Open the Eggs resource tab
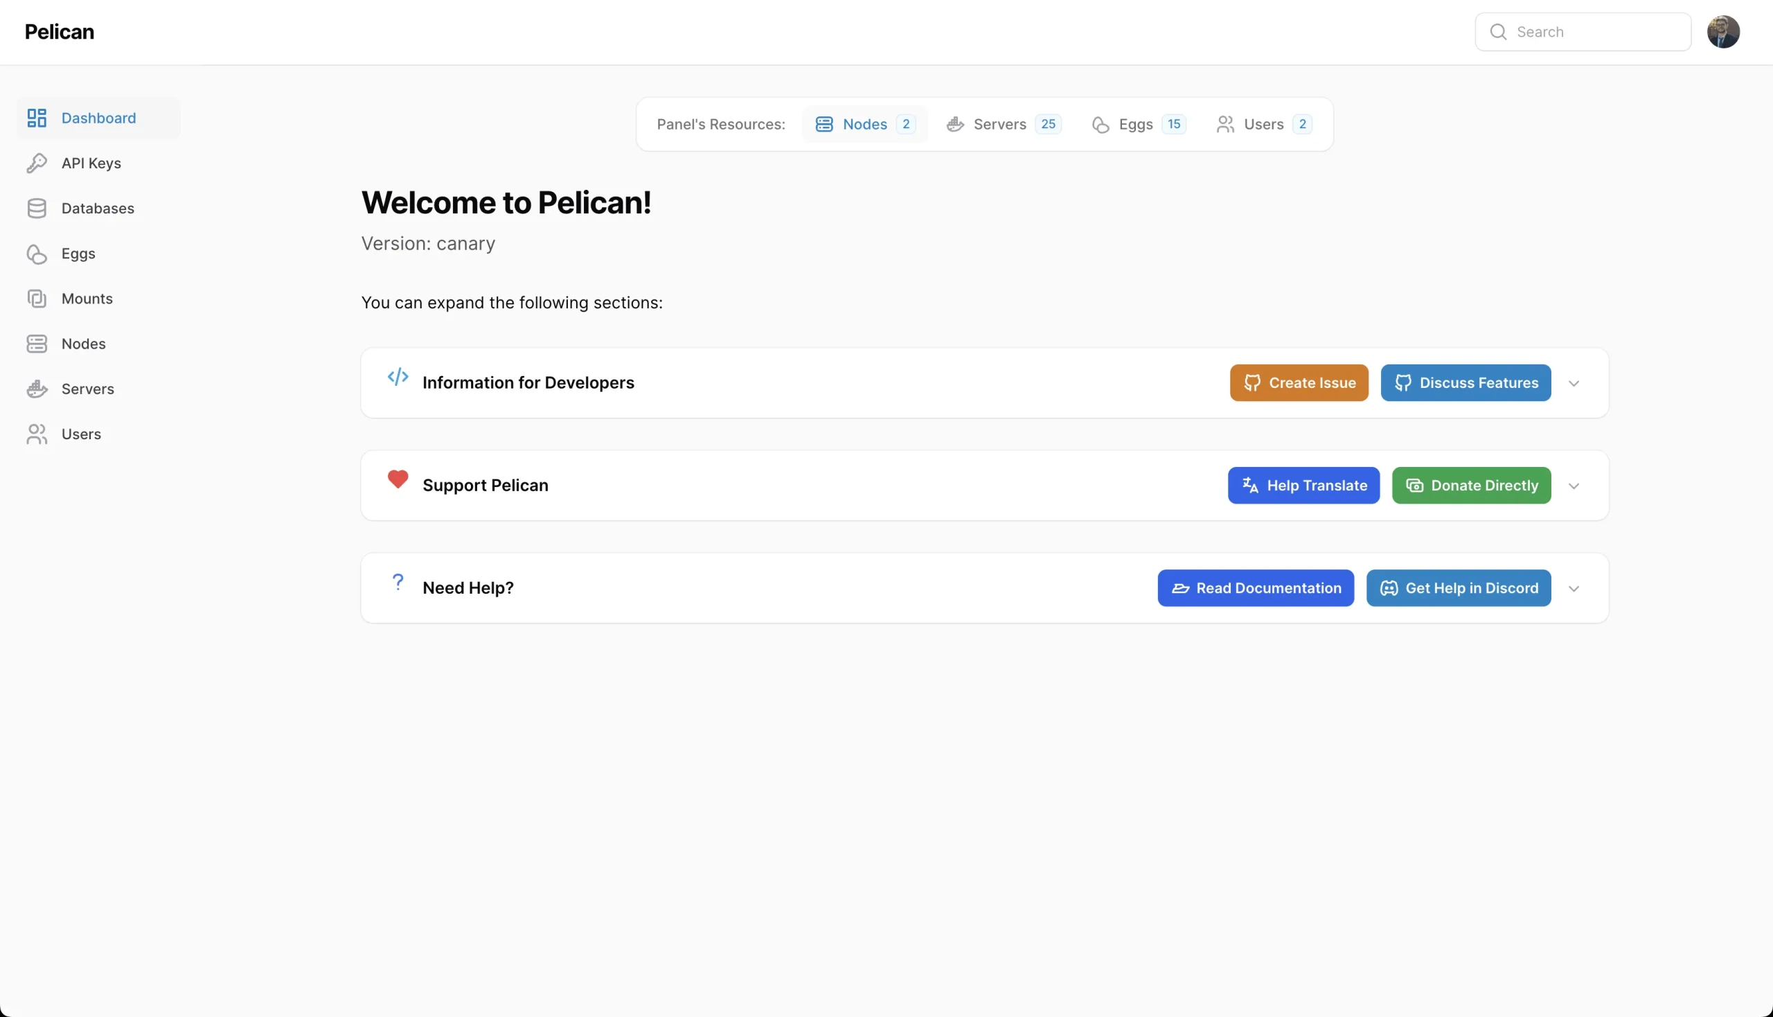Viewport: 1773px width, 1017px height. click(1138, 124)
